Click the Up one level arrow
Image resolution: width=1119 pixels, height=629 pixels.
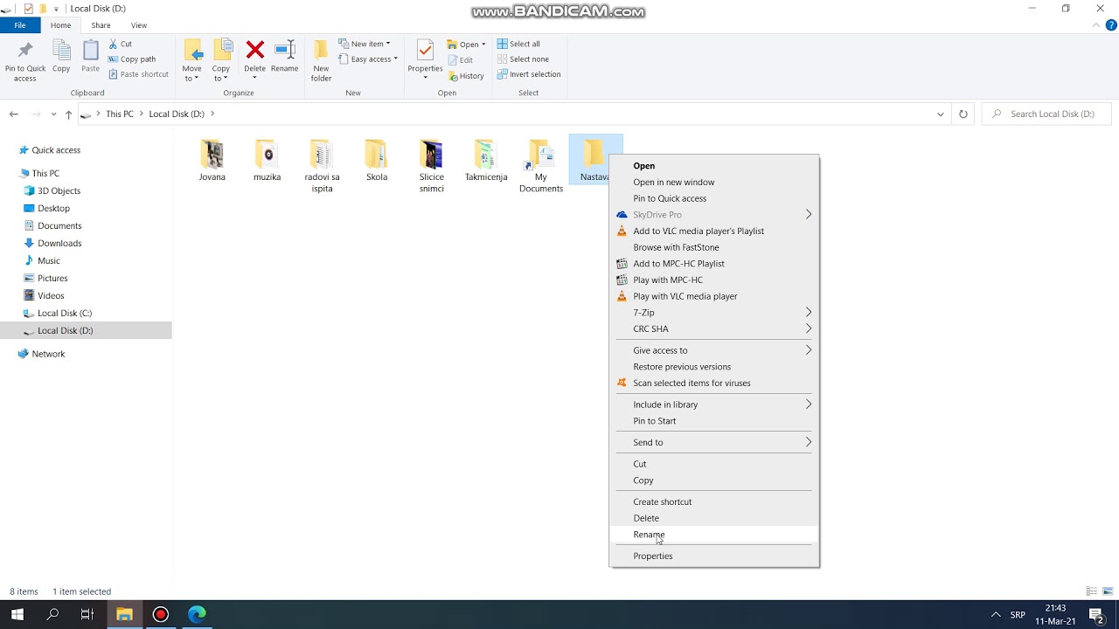click(68, 114)
